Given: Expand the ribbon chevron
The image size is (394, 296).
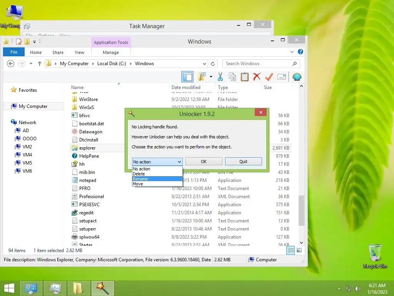Looking at the screenshot, I should (292, 52).
